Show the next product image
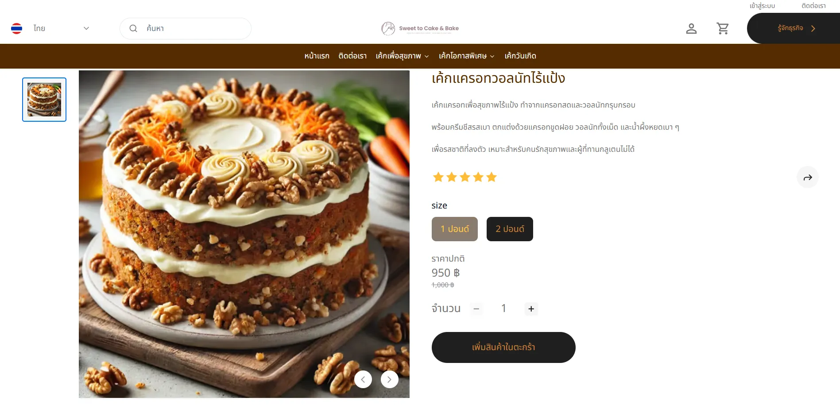This screenshot has width=840, height=405. point(390,379)
